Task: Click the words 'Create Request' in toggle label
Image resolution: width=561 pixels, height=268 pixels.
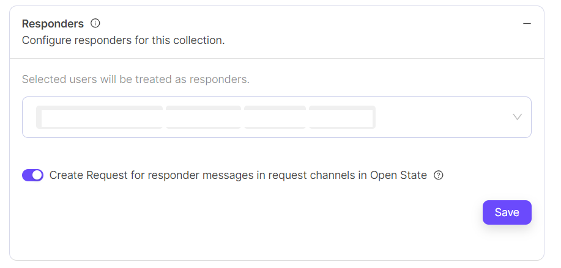Action: click(x=84, y=175)
